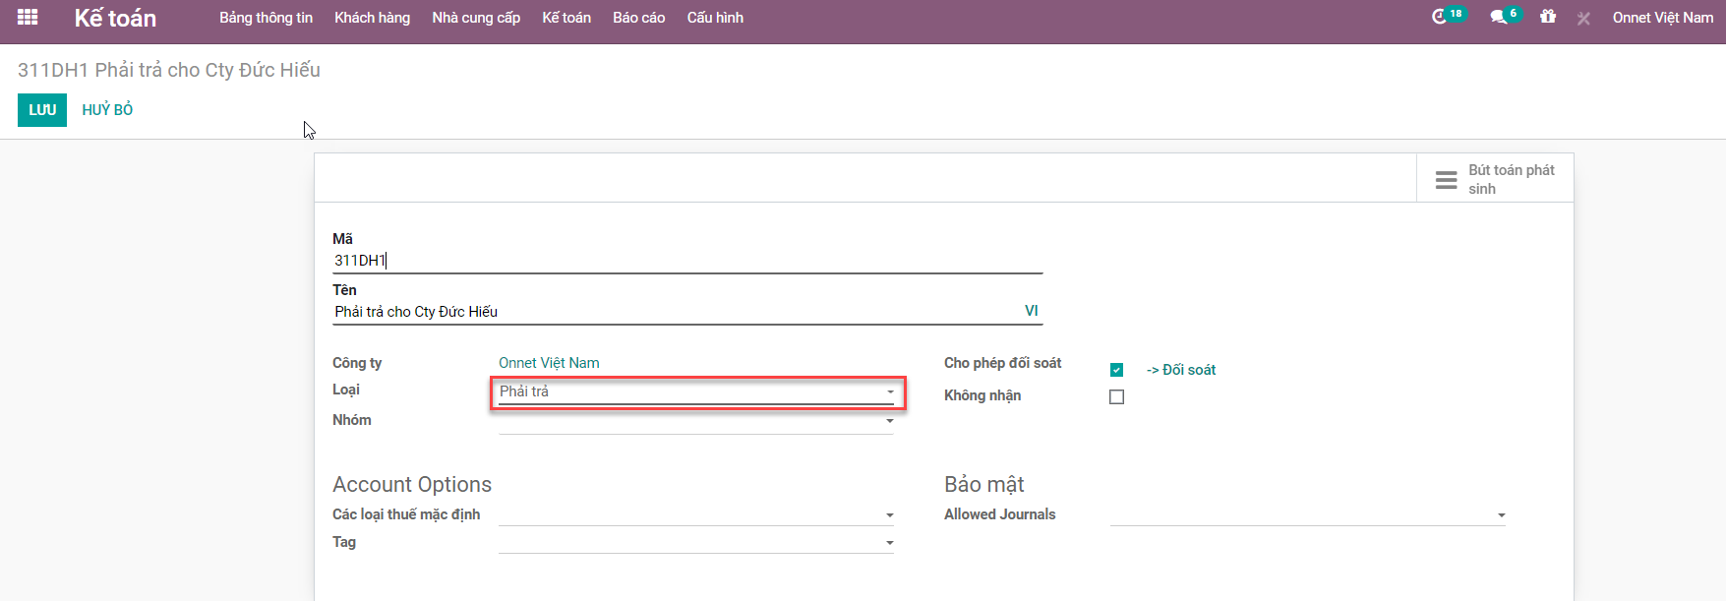Click the Mã input field
Image resolution: width=1726 pixels, height=601 pixels.
[686, 261]
